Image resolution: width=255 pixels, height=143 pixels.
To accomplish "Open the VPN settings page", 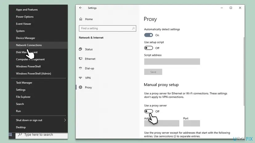I will [x=88, y=78].
